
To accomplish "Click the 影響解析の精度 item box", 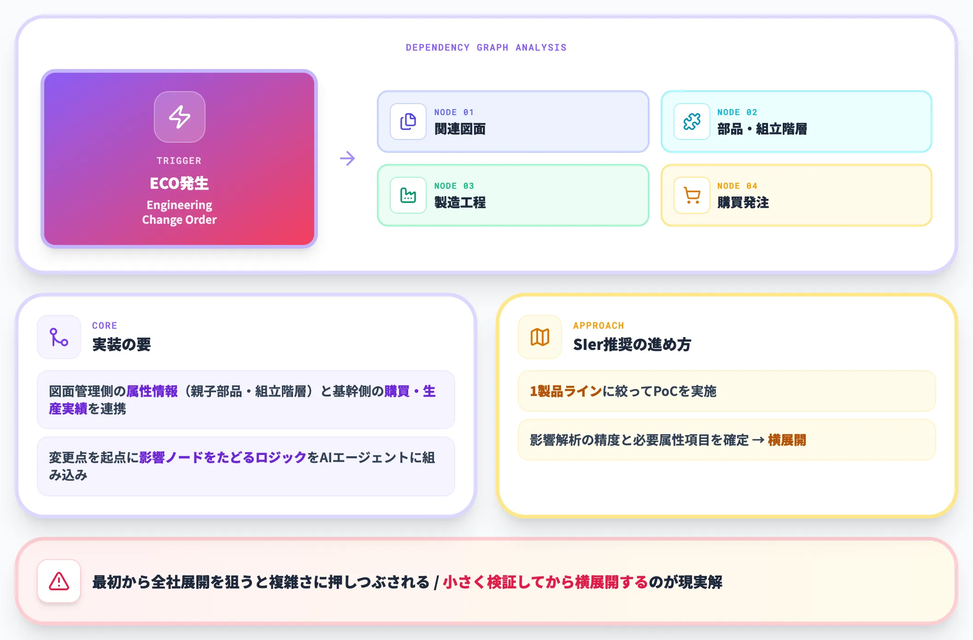I will [727, 440].
